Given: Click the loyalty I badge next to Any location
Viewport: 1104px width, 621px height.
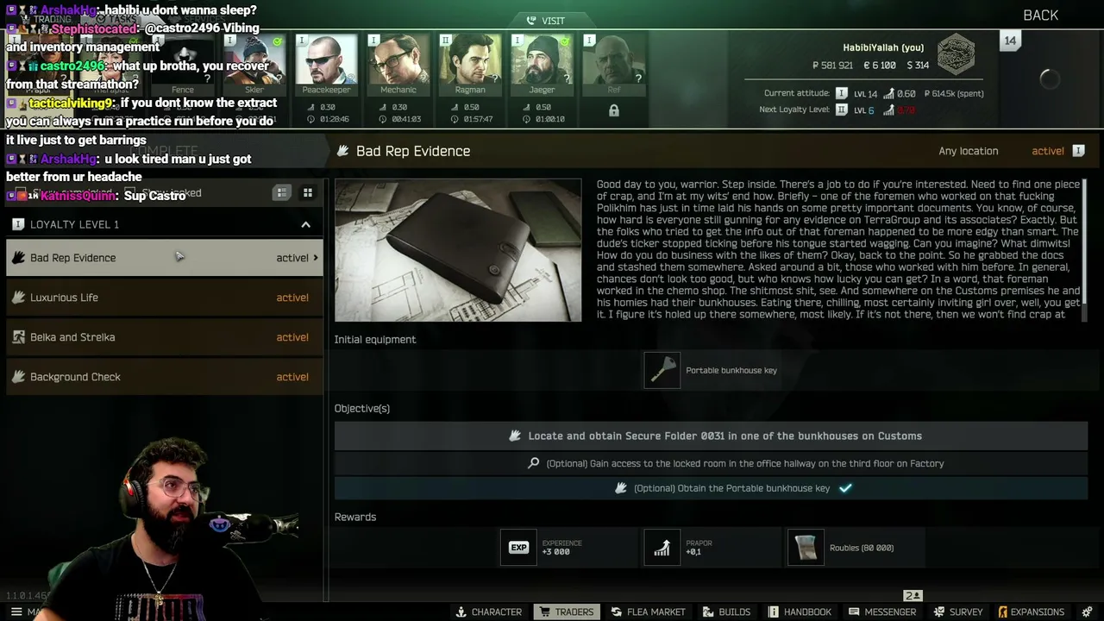Looking at the screenshot, I should [1078, 151].
